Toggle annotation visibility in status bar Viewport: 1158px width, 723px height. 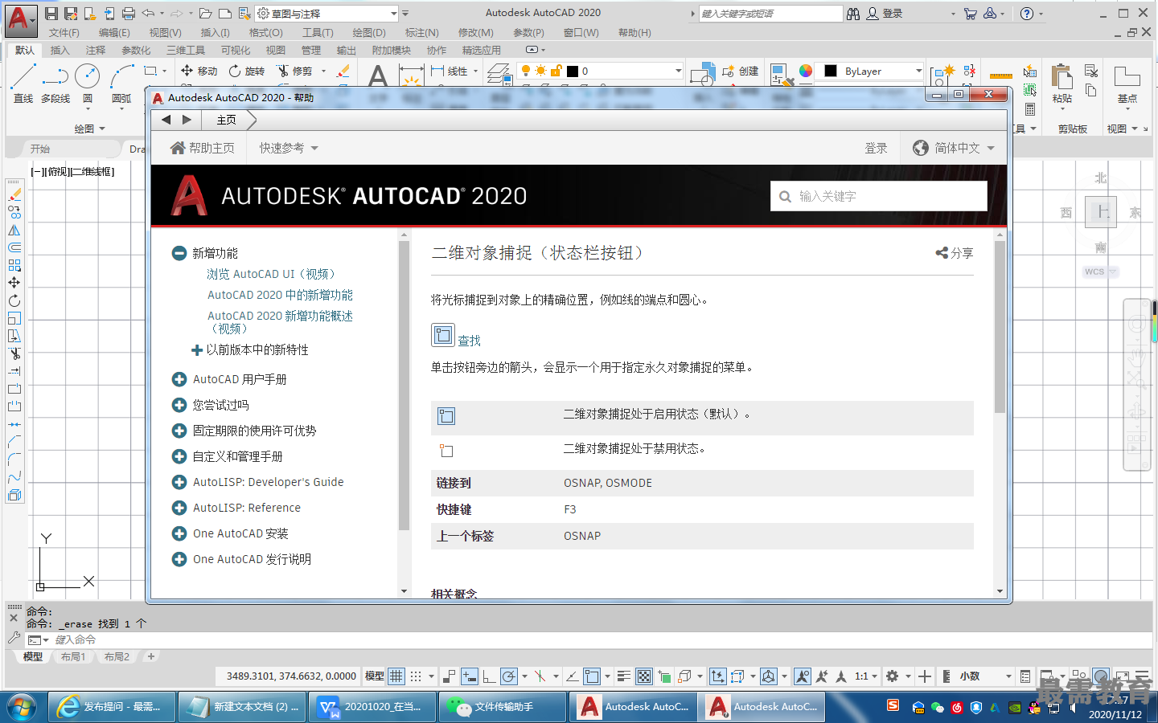pyautogui.click(x=802, y=676)
